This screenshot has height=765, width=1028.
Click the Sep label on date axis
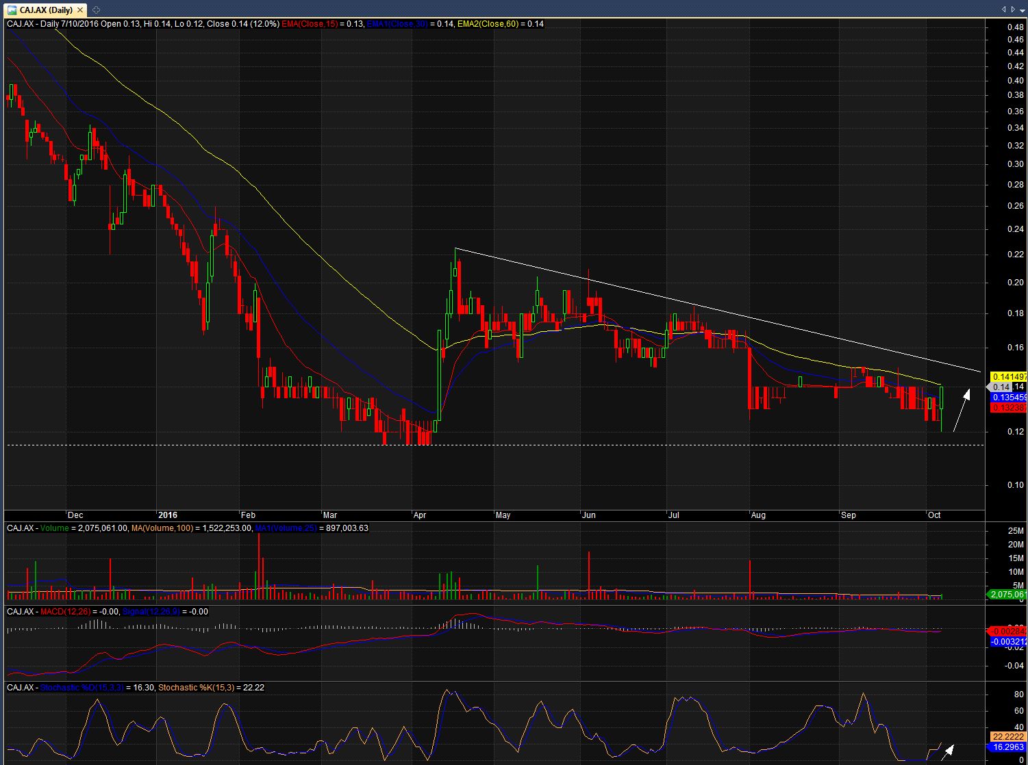(x=849, y=515)
